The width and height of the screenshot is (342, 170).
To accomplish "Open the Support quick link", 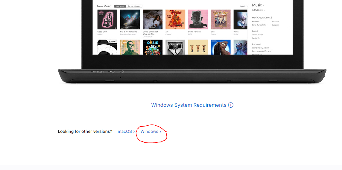I will coord(275,25).
